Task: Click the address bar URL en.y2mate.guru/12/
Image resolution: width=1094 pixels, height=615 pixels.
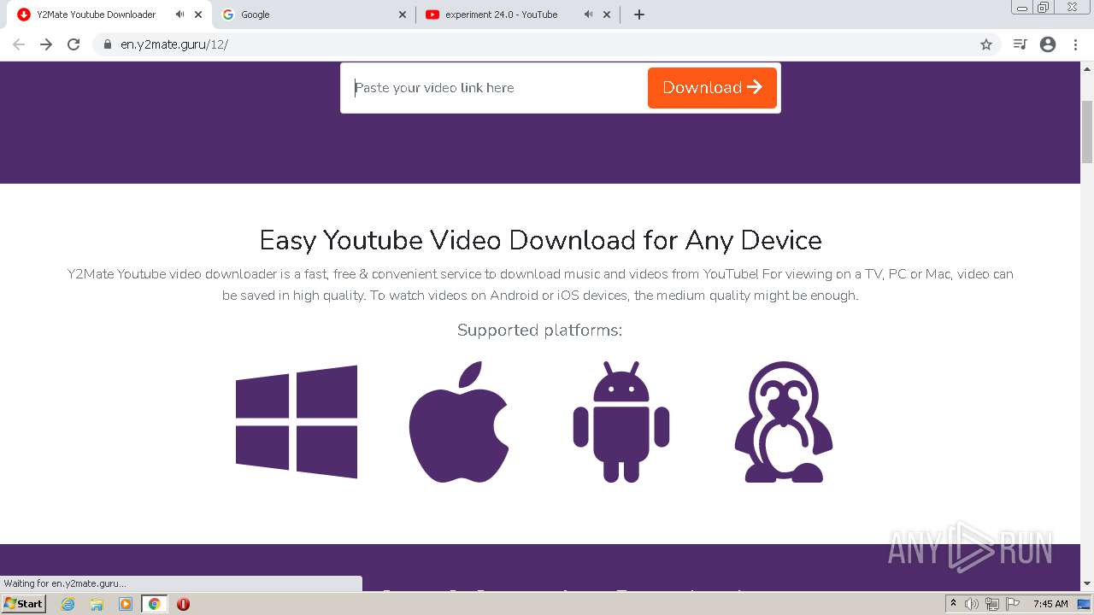Action: (174, 44)
